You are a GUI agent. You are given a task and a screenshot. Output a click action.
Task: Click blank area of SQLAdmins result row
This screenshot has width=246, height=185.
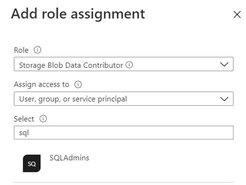point(161,163)
